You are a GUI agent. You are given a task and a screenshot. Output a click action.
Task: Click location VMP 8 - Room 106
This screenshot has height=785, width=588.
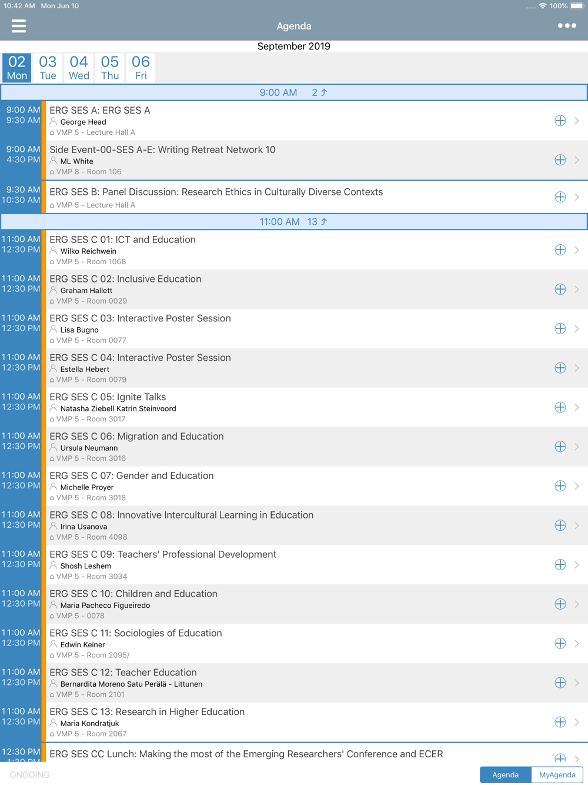[x=89, y=172]
